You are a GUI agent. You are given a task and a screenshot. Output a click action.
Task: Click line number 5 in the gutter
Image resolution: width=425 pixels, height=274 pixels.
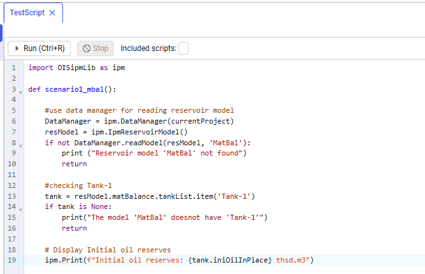coord(14,110)
